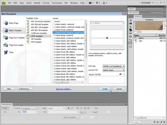Select the Colors category icon in Assets
This screenshot has width=167, height=125.
(x=131, y=23)
